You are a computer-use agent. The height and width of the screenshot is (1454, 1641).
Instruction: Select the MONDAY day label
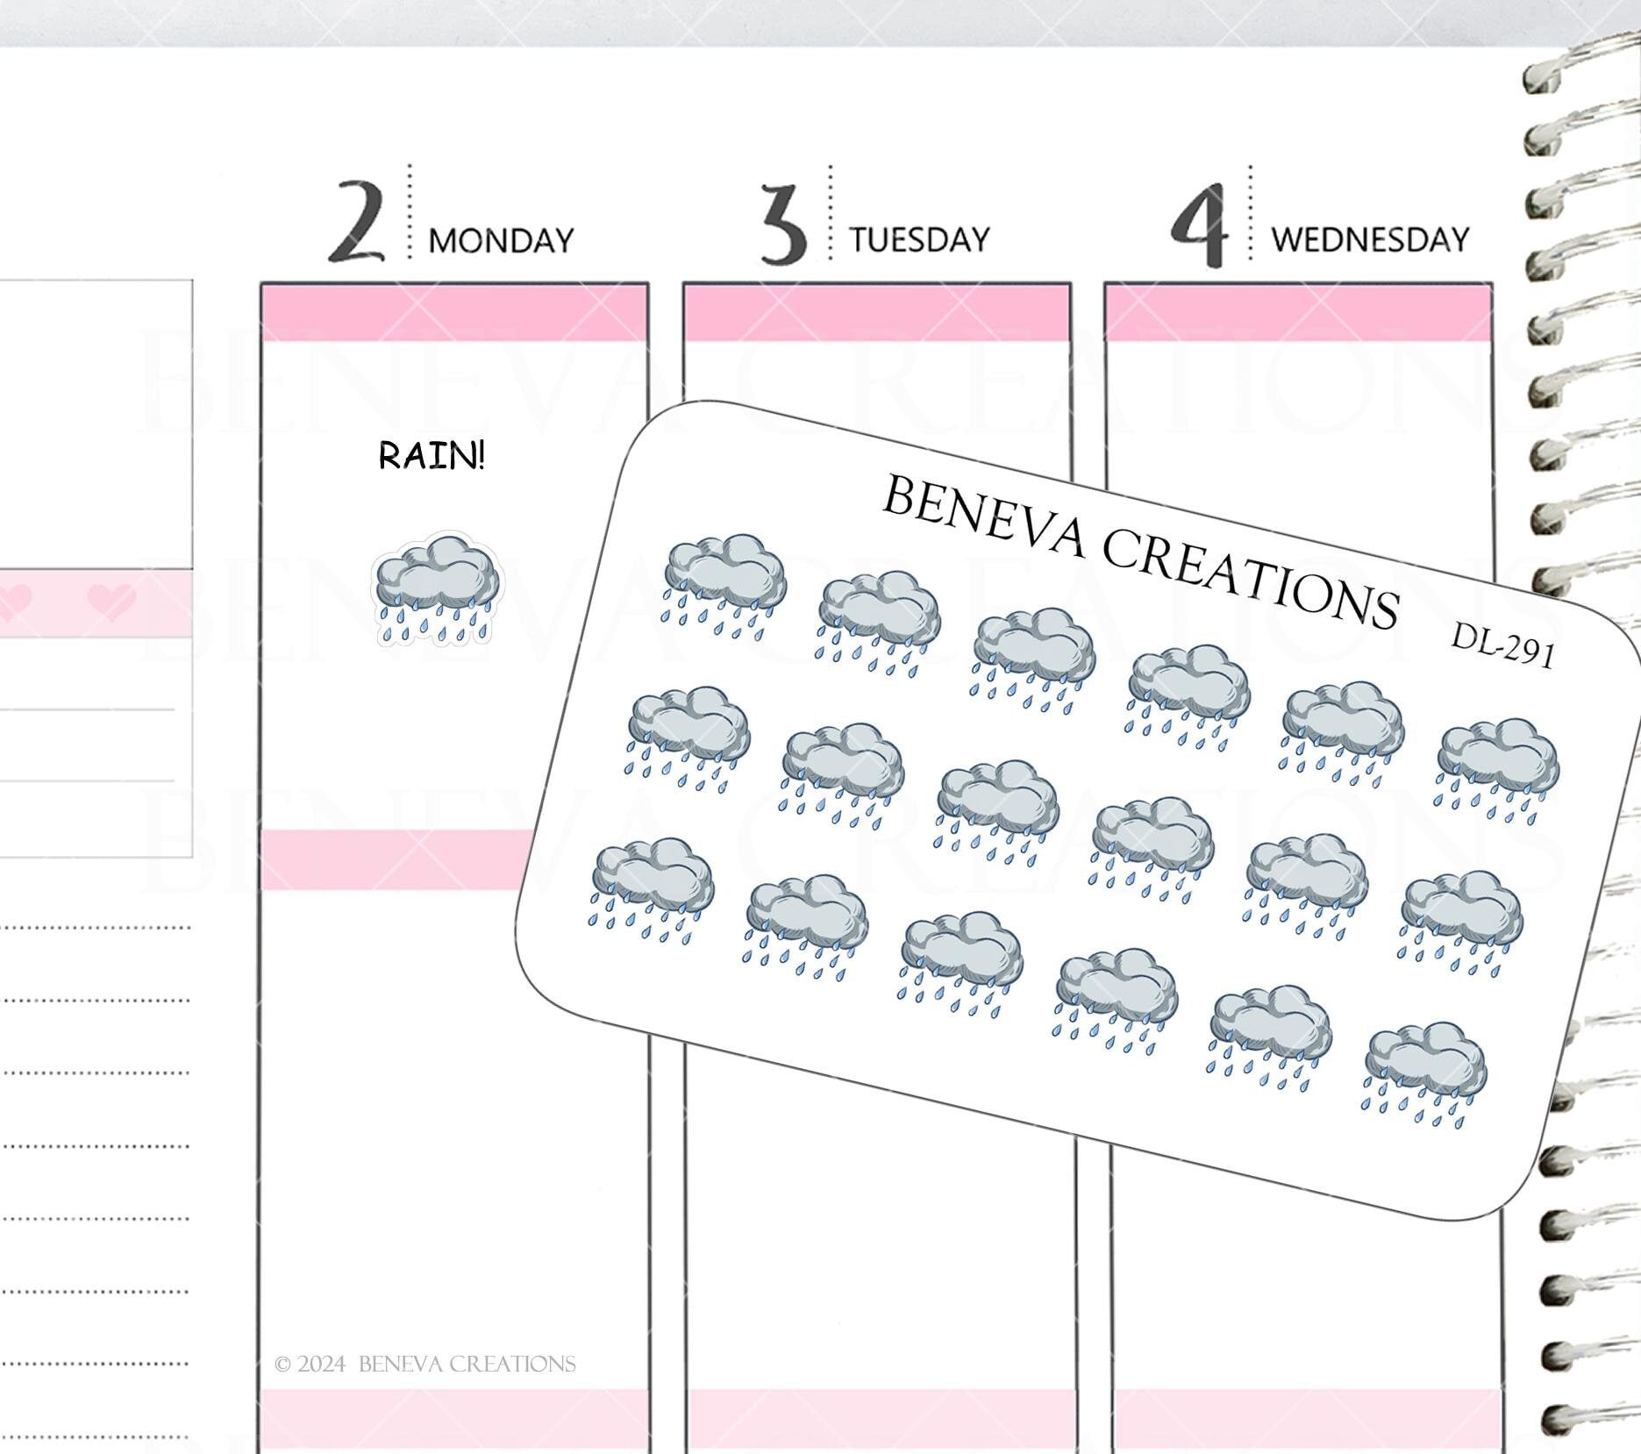[x=501, y=240]
